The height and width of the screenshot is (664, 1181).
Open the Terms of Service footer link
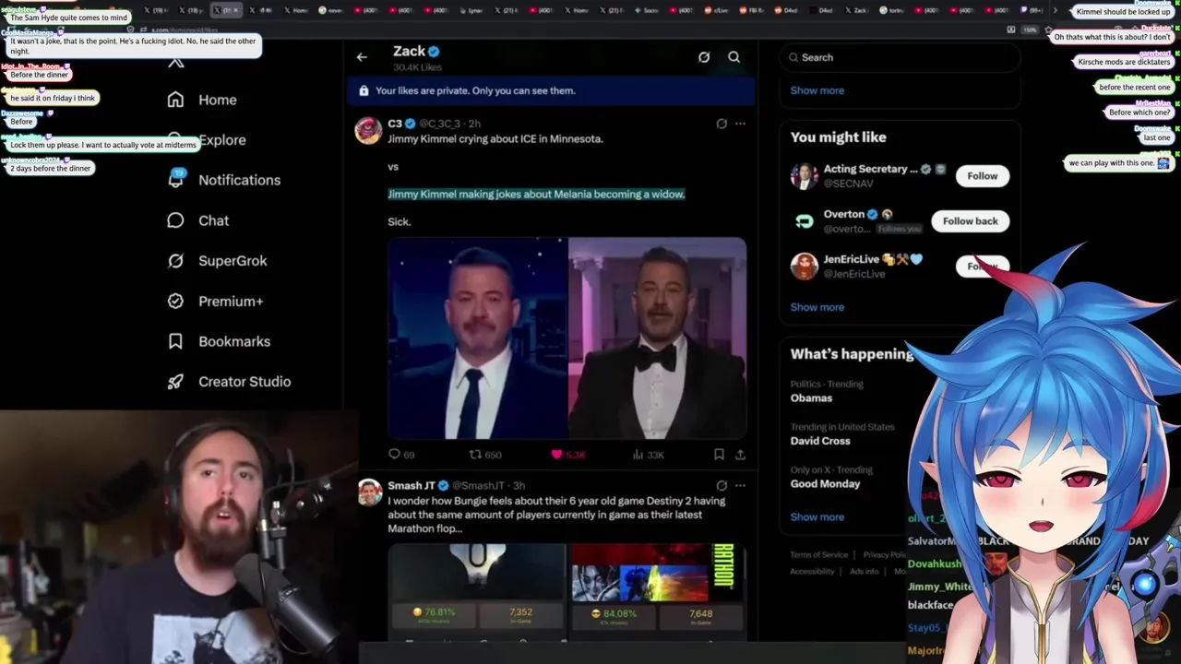[x=818, y=555]
